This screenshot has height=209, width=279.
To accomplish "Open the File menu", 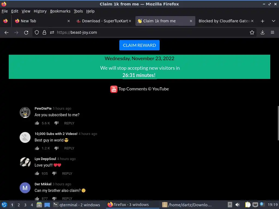I will [5, 11].
